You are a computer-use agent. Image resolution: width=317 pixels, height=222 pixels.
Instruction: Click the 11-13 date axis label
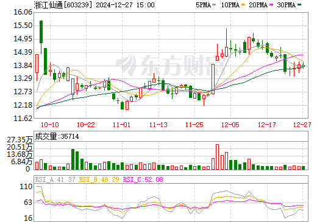158,125
